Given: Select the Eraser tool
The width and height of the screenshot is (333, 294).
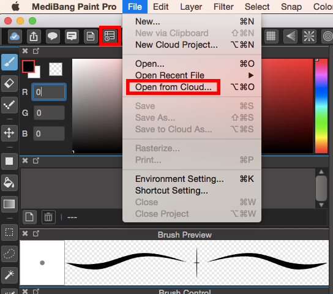Looking at the screenshot, I should (x=9, y=83).
